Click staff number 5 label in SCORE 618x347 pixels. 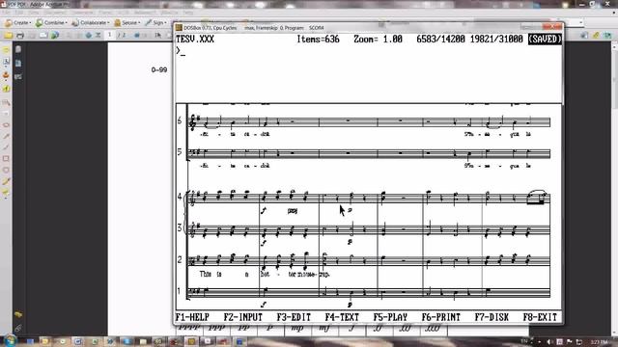click(180, 152)
